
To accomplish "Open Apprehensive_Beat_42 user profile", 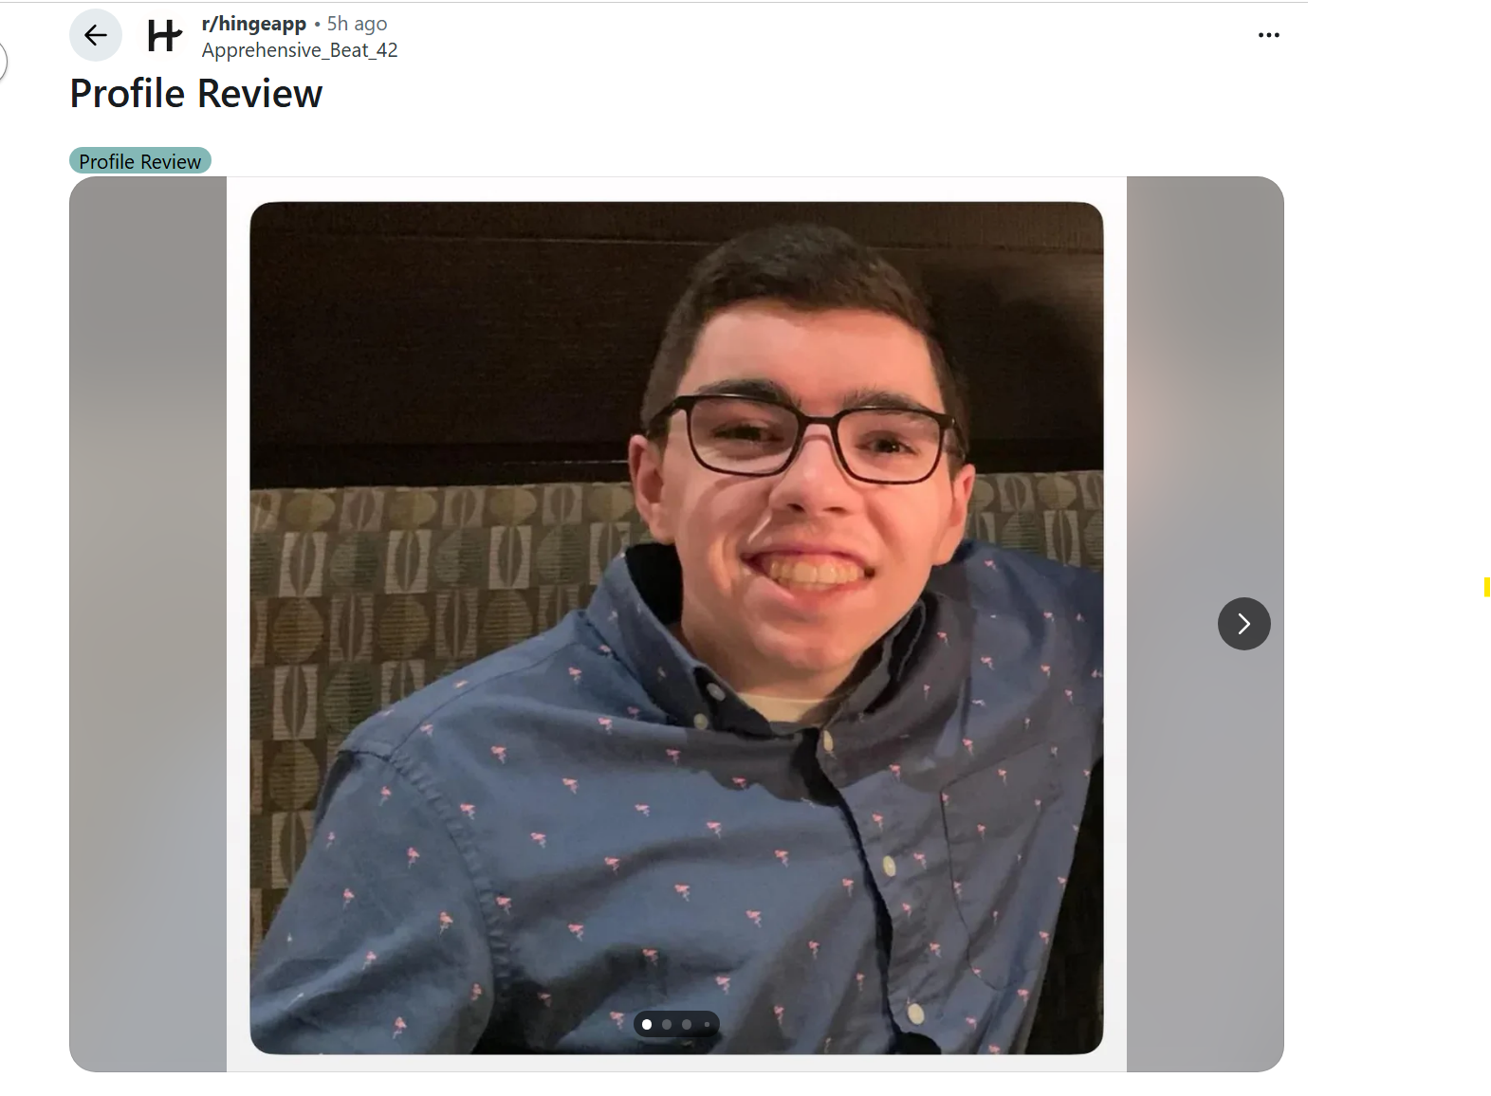I will [300, 50].
